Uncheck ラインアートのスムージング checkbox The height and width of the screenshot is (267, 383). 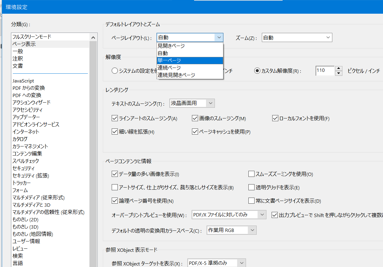click(x=115, y=118)
